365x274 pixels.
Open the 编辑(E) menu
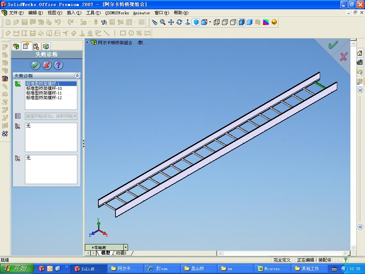coord(35,13)
